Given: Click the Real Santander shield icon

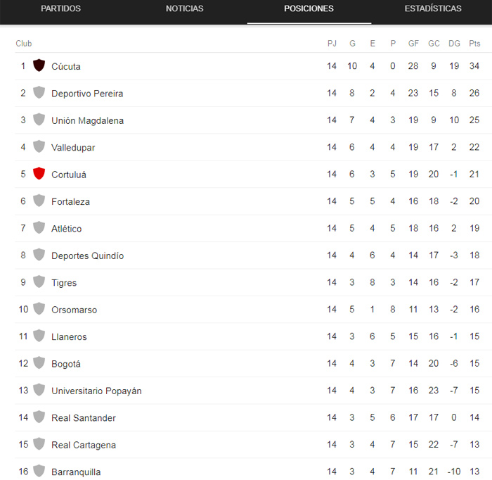Looking at the screenshot, I should pos(39,417).
